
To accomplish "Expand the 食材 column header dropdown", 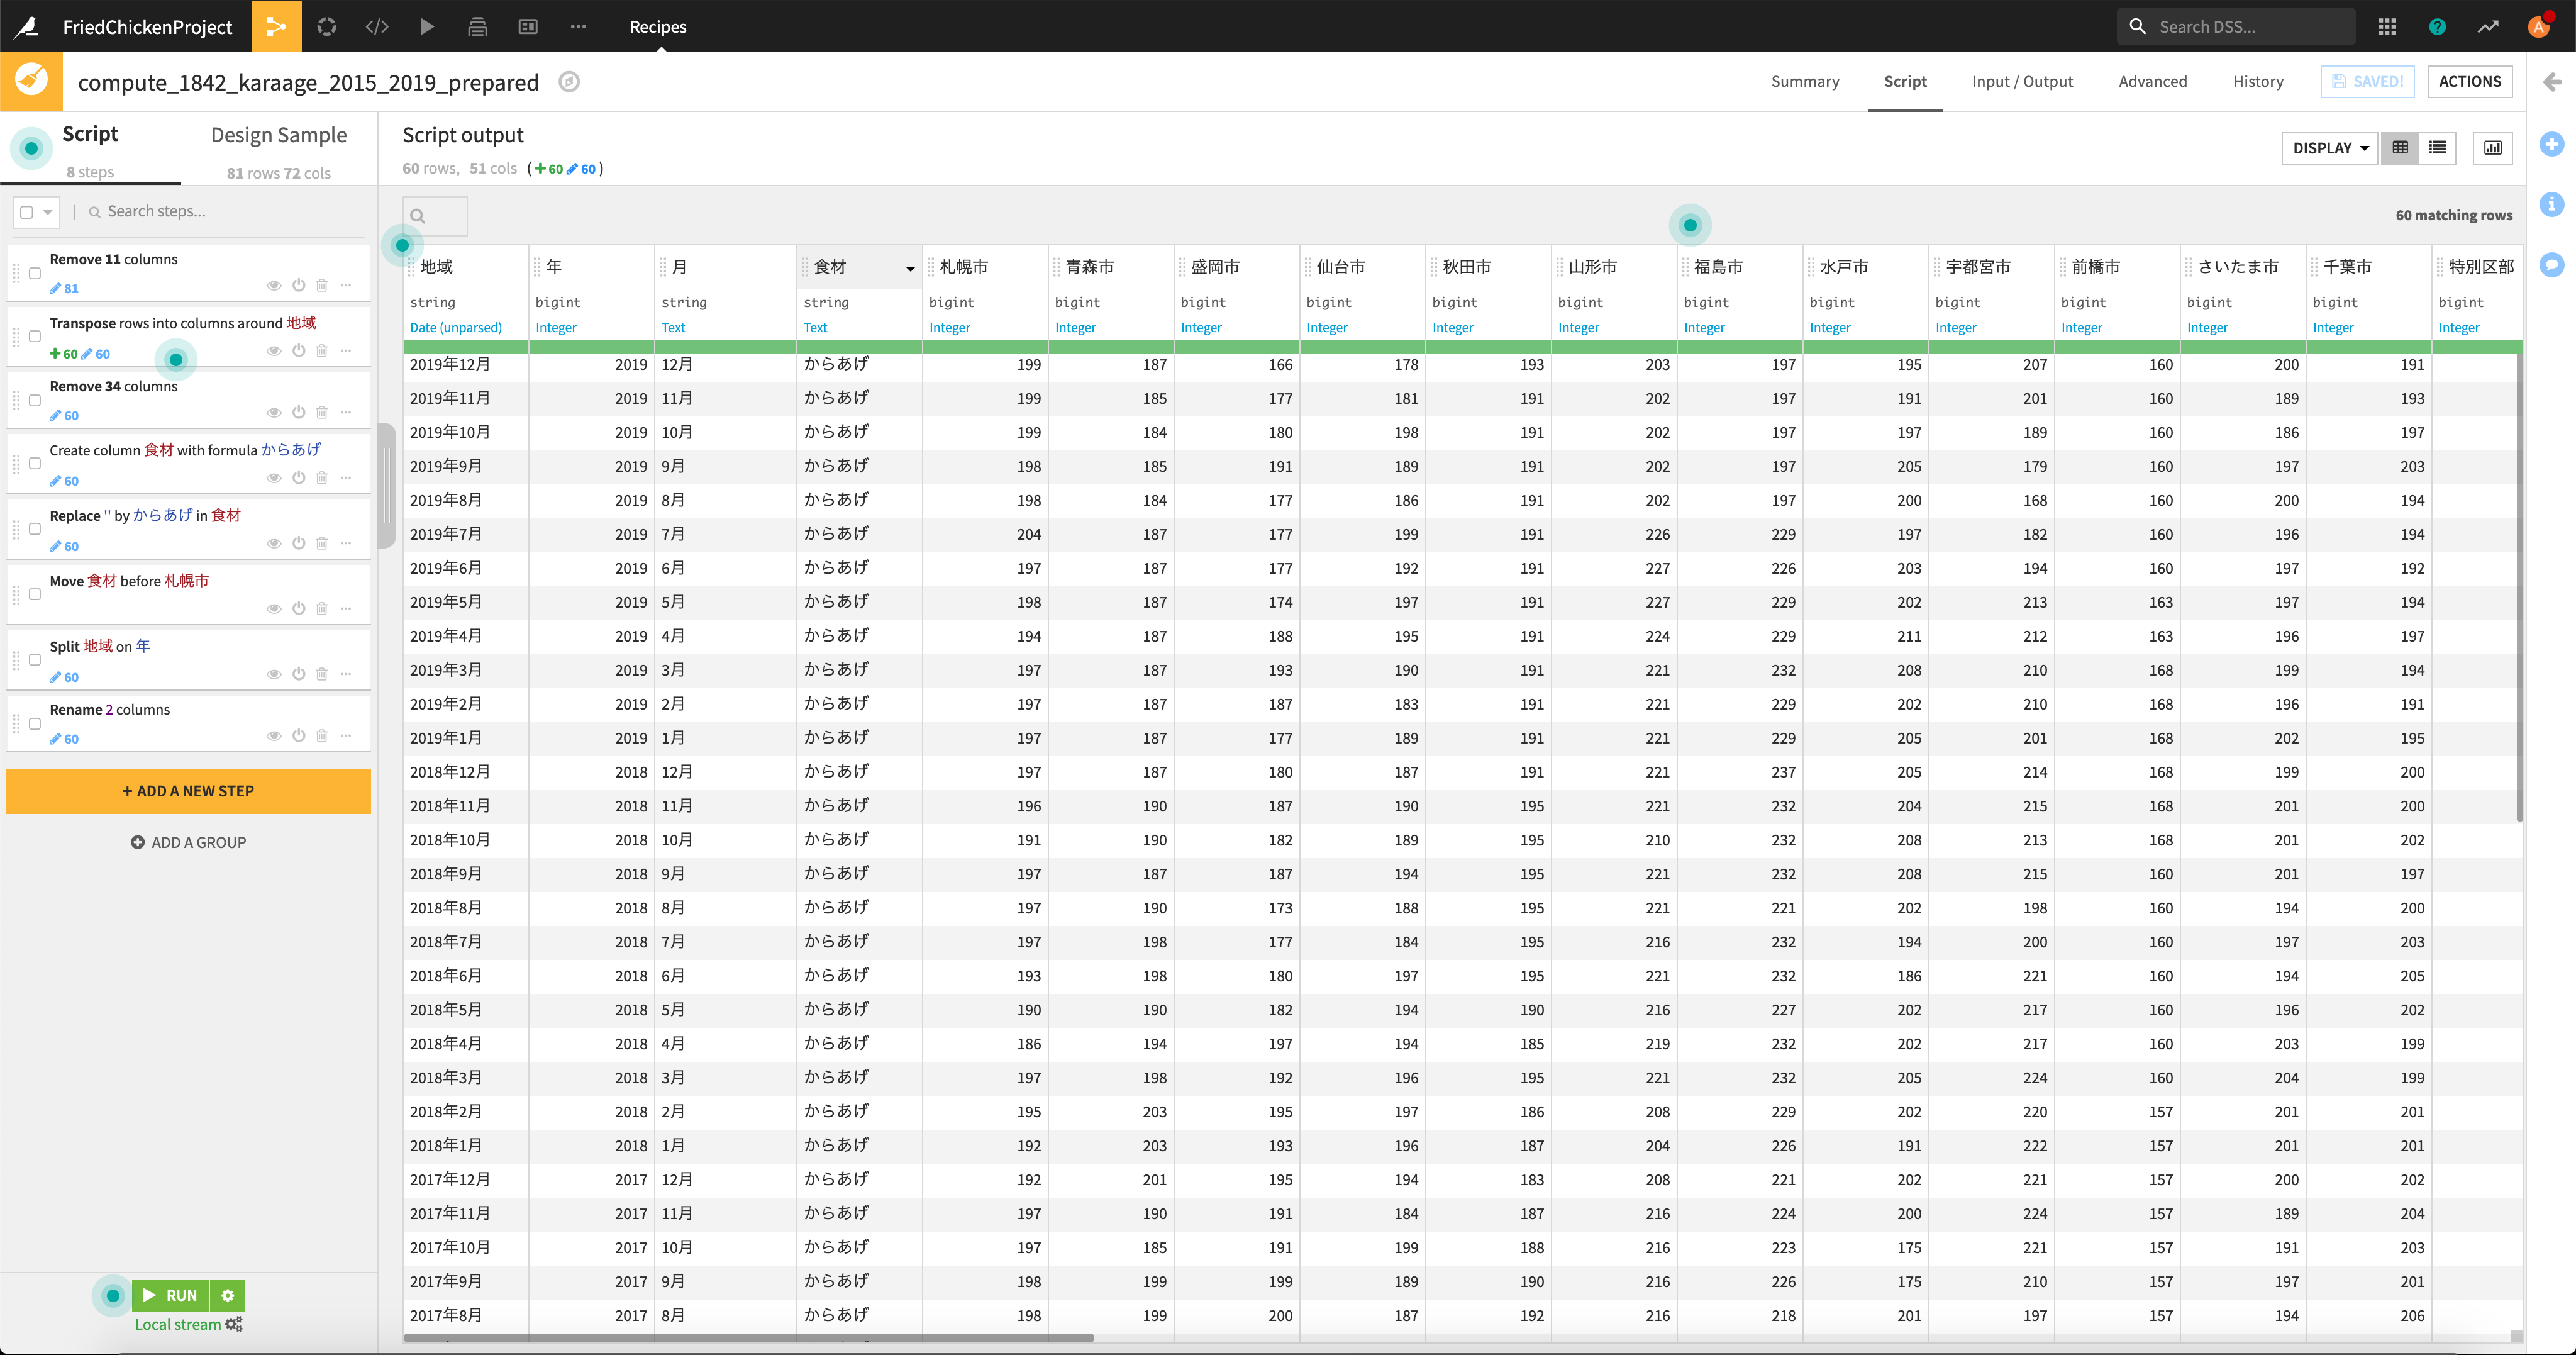I will pos(909,268).
